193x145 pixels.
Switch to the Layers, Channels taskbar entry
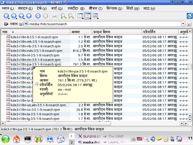(115, 142)
